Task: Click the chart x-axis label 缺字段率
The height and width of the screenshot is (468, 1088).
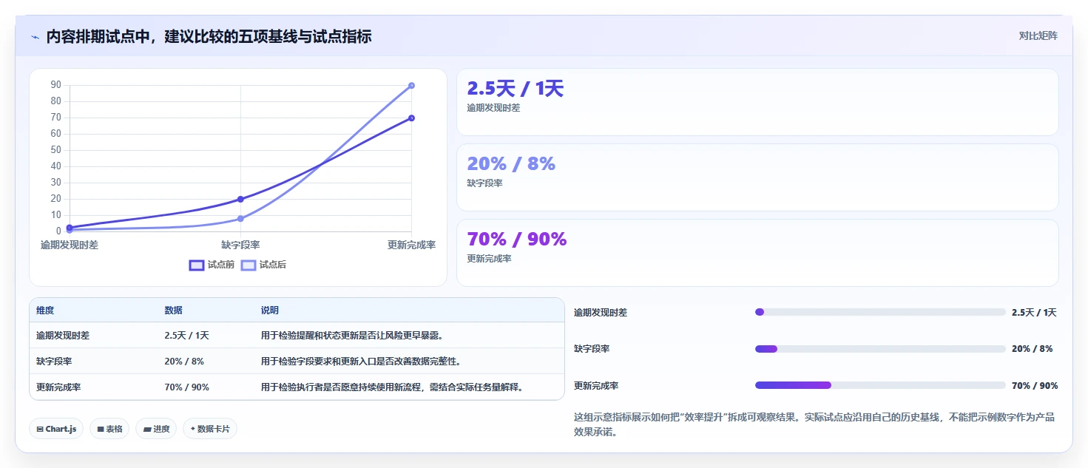Action: tap(240, 245)
